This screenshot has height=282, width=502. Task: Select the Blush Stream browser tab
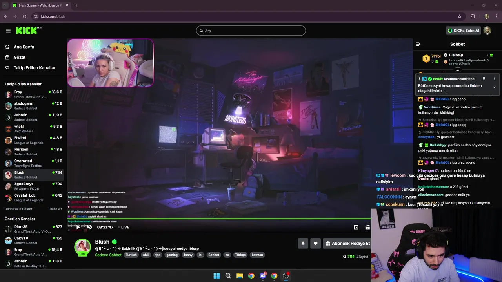(x=40, y=5)
